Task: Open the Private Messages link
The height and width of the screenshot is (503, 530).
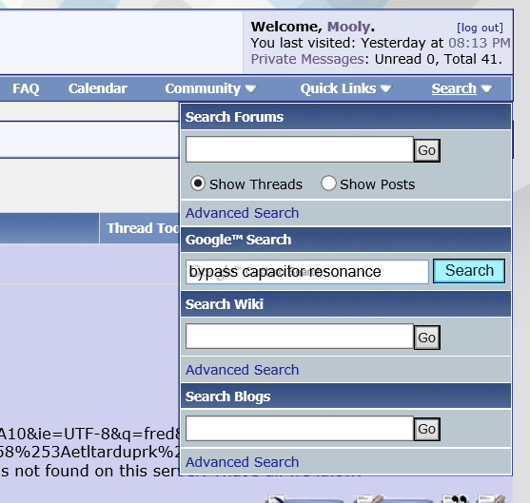Action: click(x=307, y=59)
